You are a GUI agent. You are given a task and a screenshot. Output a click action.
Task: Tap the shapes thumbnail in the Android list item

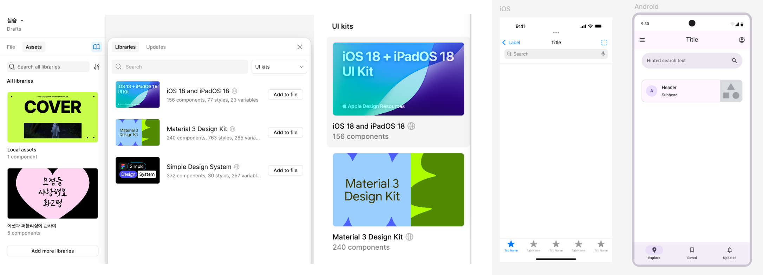731,91
